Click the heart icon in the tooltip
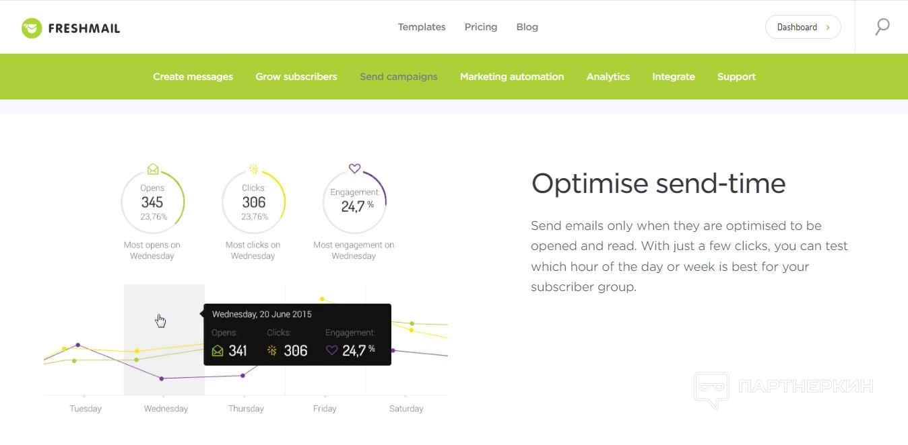The width and height of the screenshot is (908, 445). (331, 350)
